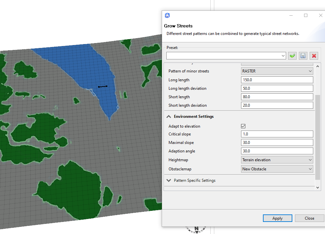Click the Critical slope value field
Viewport: 325px width, 234px height.
[x=277, y=134]
